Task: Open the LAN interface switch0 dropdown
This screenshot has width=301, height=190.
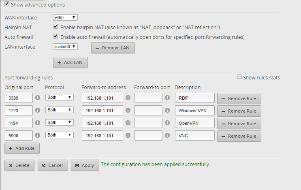Action: click(65, 47)
